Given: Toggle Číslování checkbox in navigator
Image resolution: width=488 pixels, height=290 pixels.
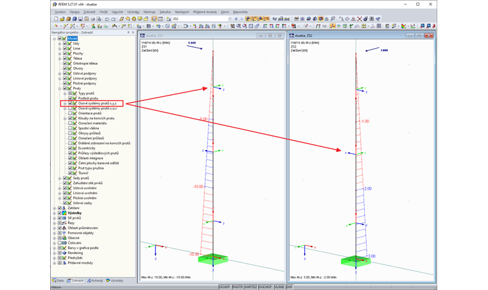Looking at the screenshot, I should pyautogui.click(x=60, y=243).
